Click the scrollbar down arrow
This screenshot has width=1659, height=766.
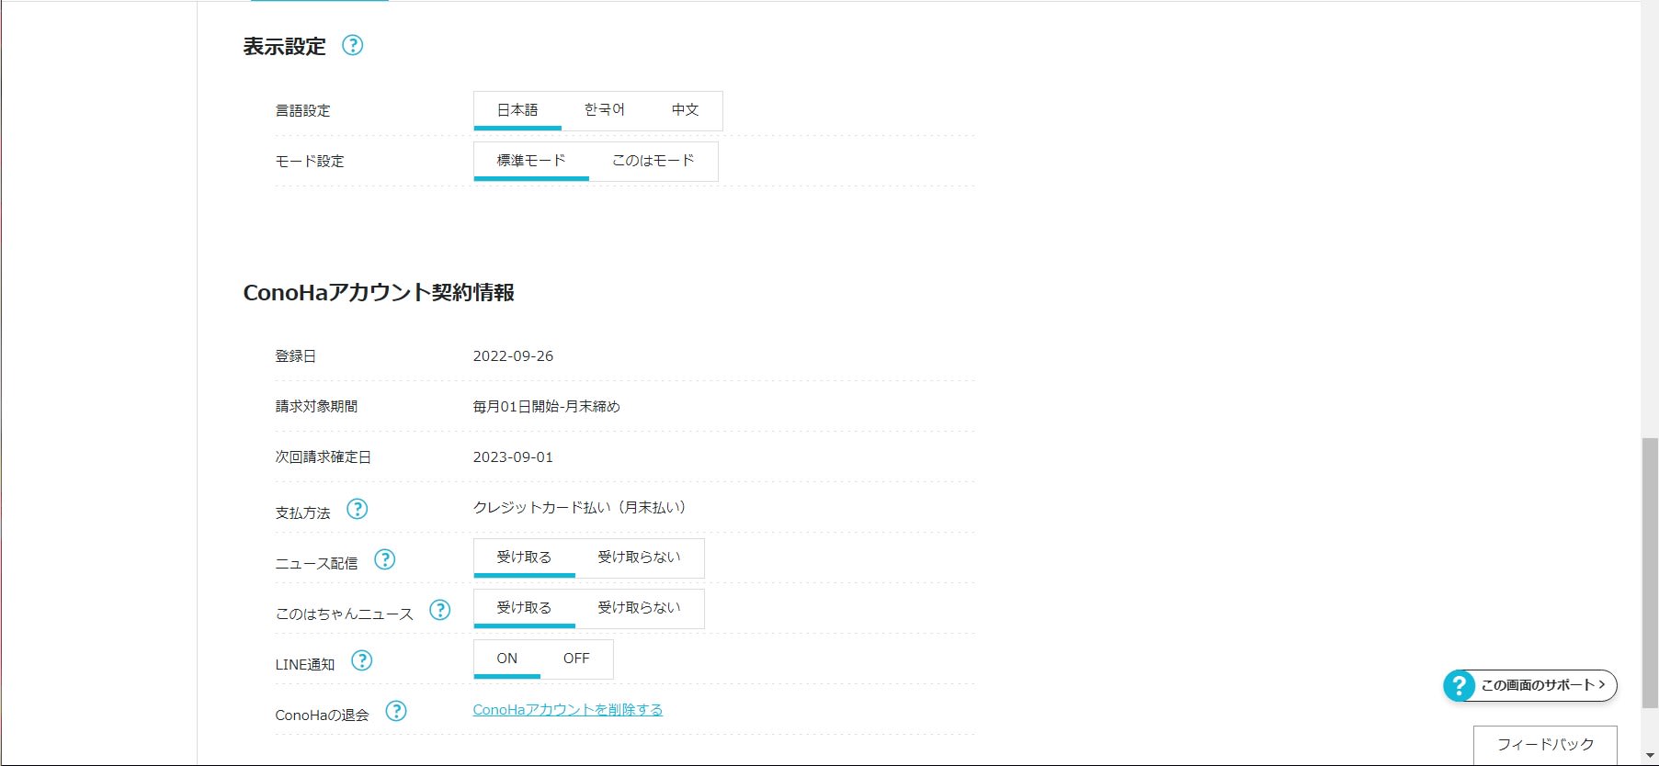point(1650,757)
